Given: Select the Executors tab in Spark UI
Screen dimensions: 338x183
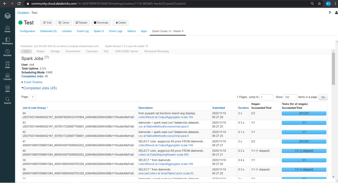Looking at the screenshot, I should [x=92, y=52].
